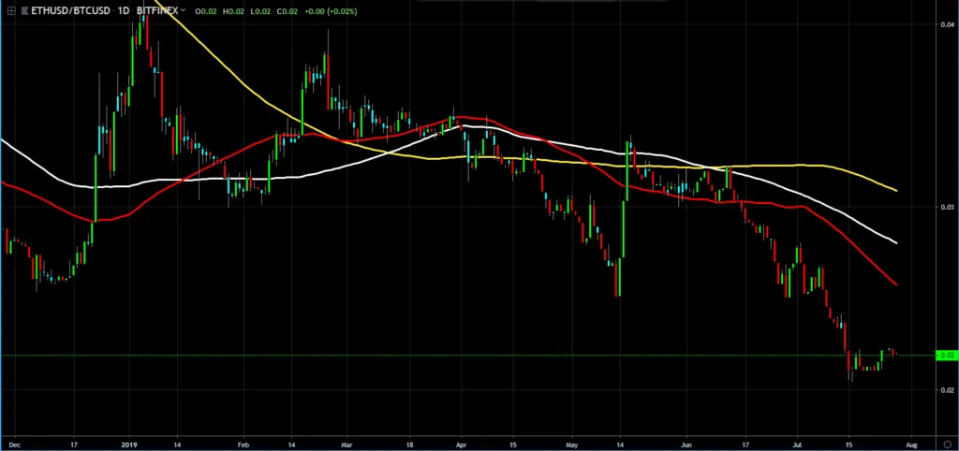The width and height of the screenshot is (959, 451).
Task: Click the 1D interval label in legend
Action: pos(124,11)
